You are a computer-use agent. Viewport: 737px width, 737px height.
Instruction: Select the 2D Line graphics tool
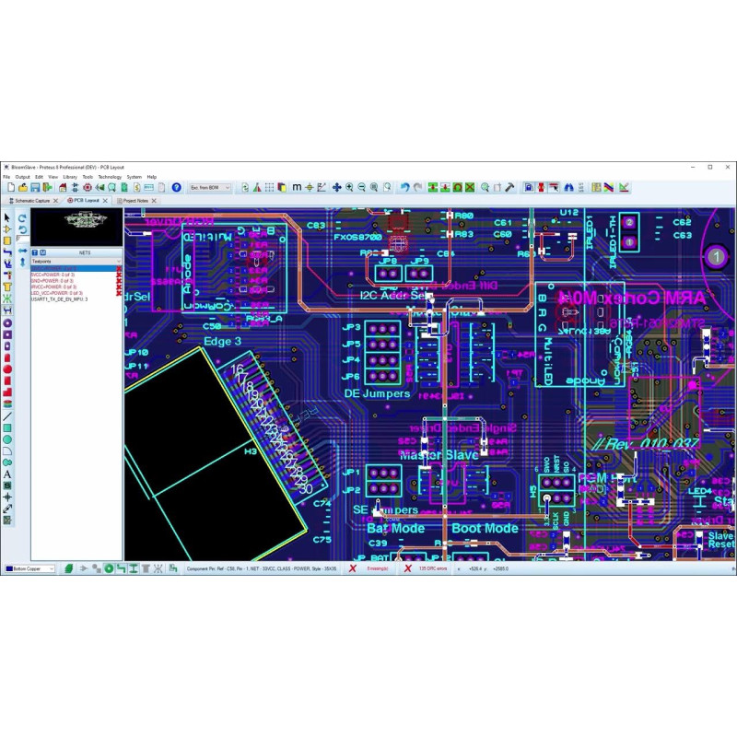(7, 416)
